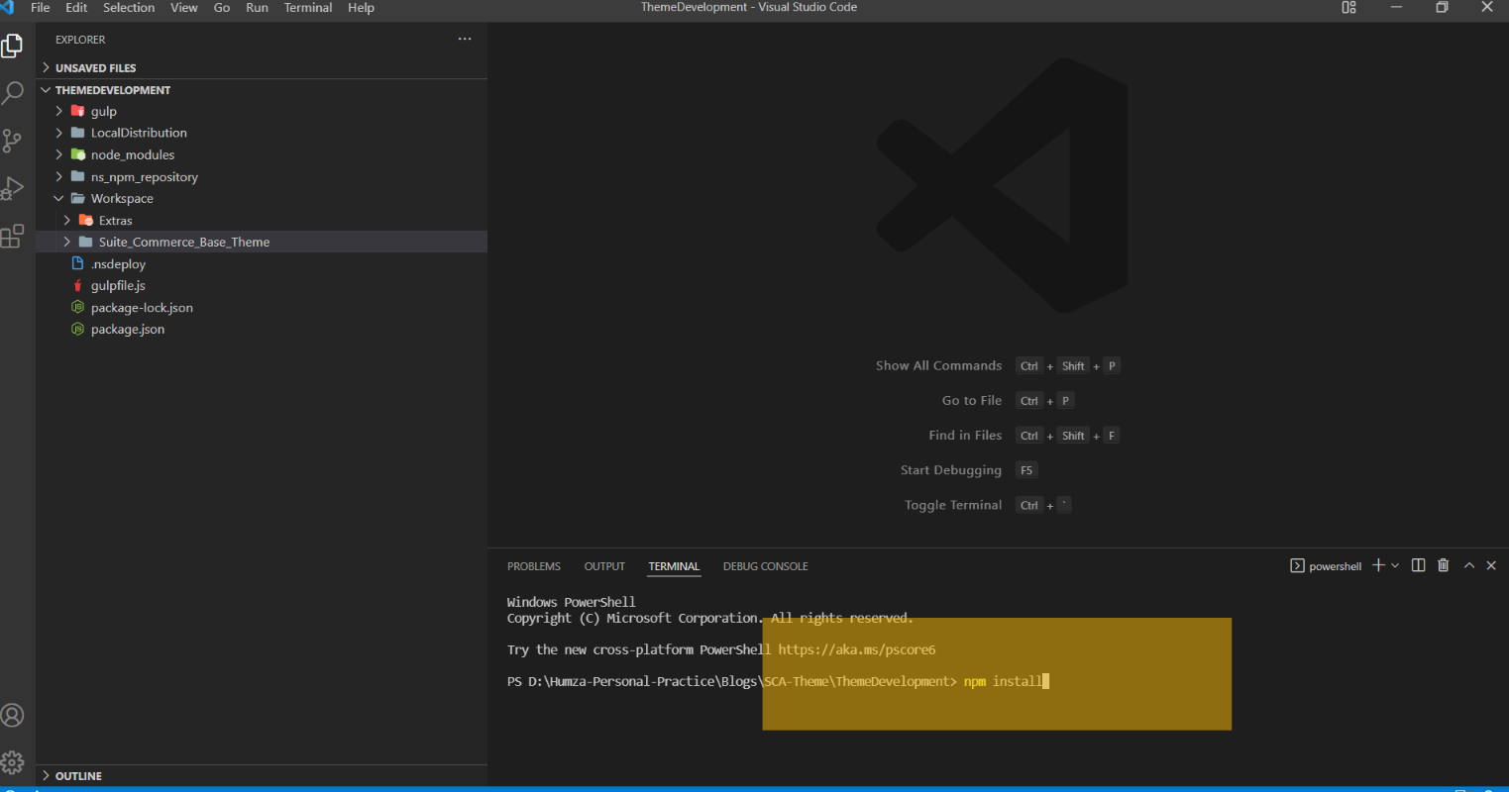Open the Explorer view in activity bar
Image resolution: width=1509 pixels, height=792 pixels.
tap(13, 47)
